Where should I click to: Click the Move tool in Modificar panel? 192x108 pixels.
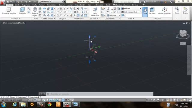click(78, 9)
